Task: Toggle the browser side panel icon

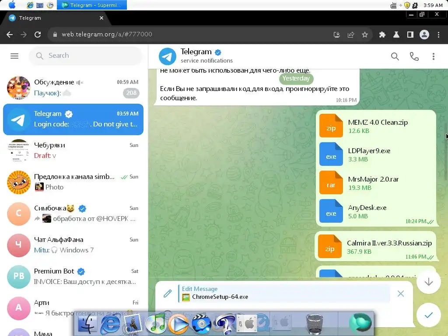Action: [410, 35]
